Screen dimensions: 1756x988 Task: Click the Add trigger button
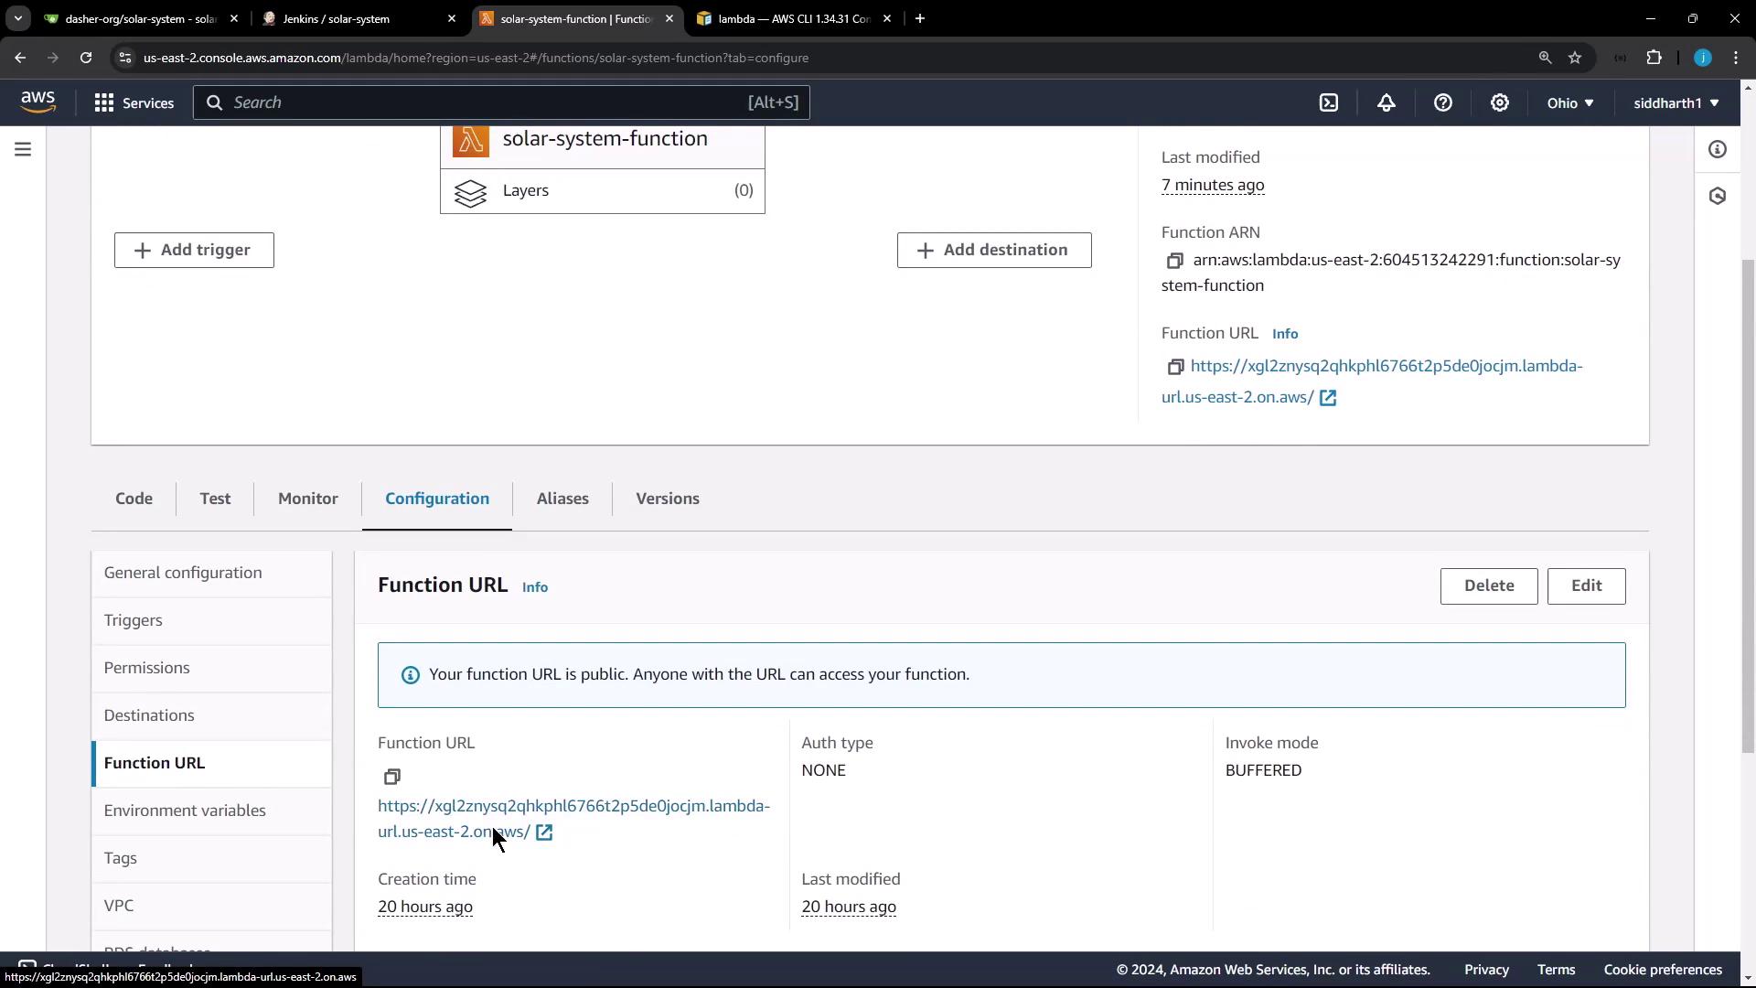pyautogui.click(x=194, y=250)
